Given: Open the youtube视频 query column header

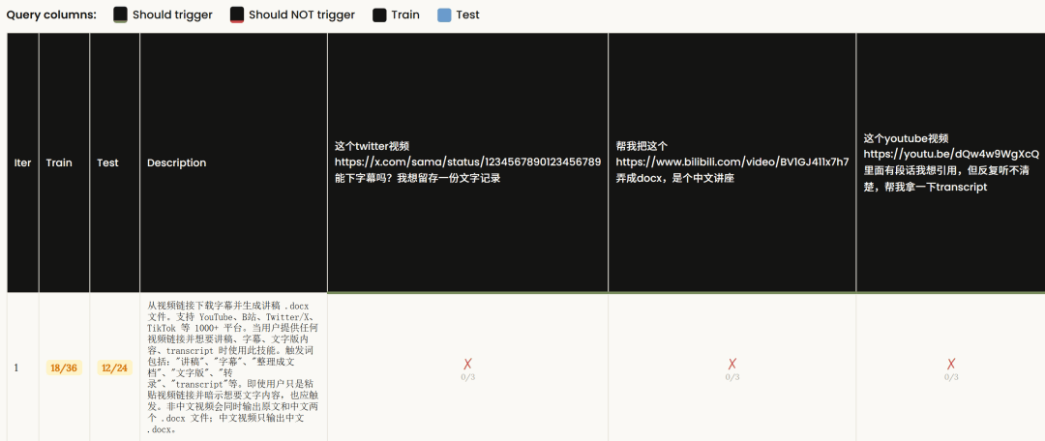Looking at the screenshot, I should pyautogui.click(x=950, y=162).
